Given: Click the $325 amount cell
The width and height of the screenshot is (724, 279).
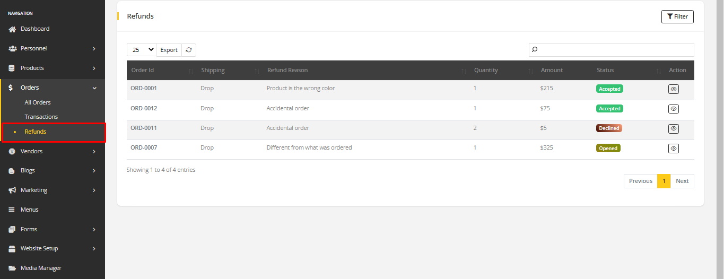Looking at the screenshot, I should 547,147.
